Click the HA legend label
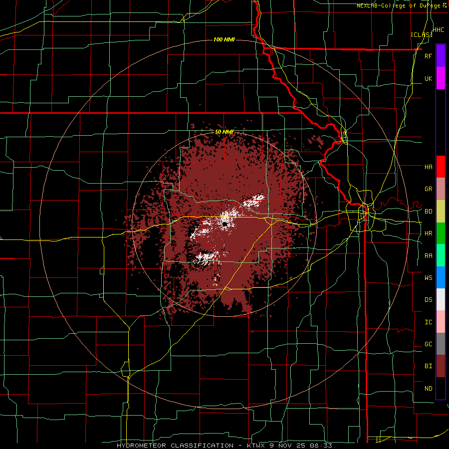 (x=428, y=167)
